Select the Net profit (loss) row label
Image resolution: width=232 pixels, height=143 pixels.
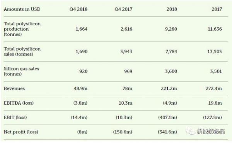(x=21, y=132)
